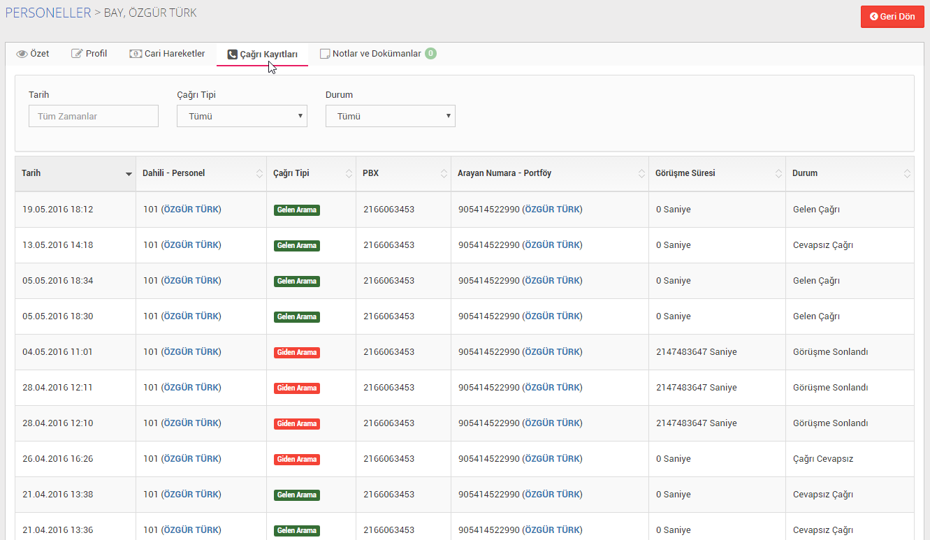Viewport: 930px width, 540px height.
Task: Open Notlar ve Dokümanlar tab
Action: click(377, 53)
